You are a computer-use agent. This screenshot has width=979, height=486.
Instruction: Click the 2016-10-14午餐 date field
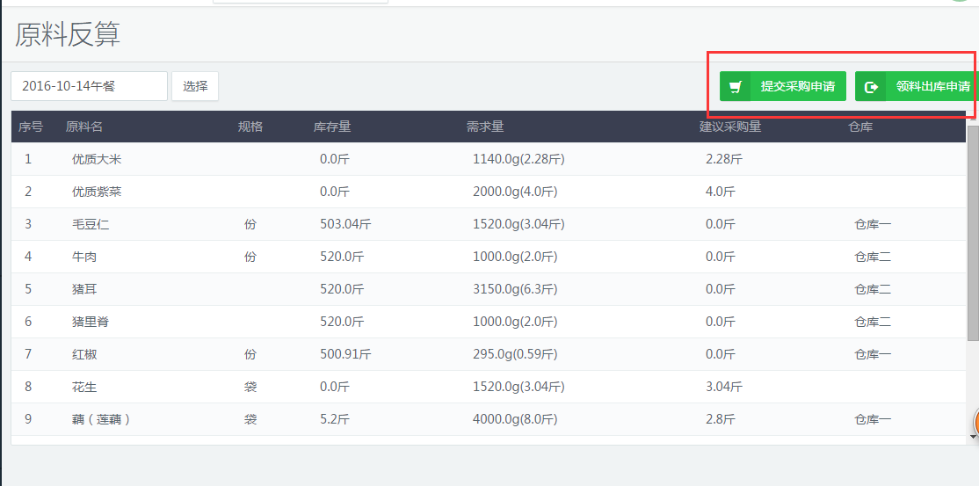point(89,86)
